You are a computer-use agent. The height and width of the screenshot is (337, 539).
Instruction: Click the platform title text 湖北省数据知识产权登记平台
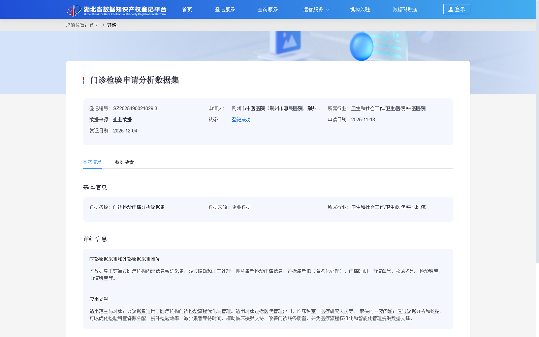pos(125,9)
